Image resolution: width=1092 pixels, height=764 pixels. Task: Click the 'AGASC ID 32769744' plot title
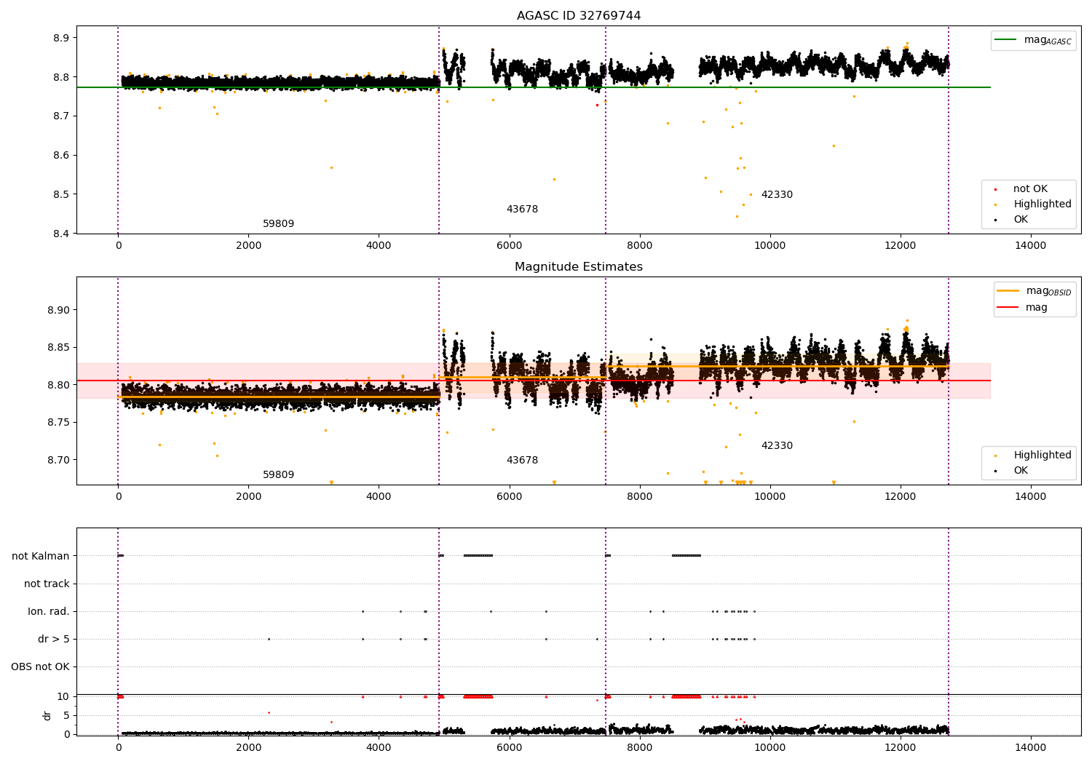pyautogui.click(x=579, y=16)
